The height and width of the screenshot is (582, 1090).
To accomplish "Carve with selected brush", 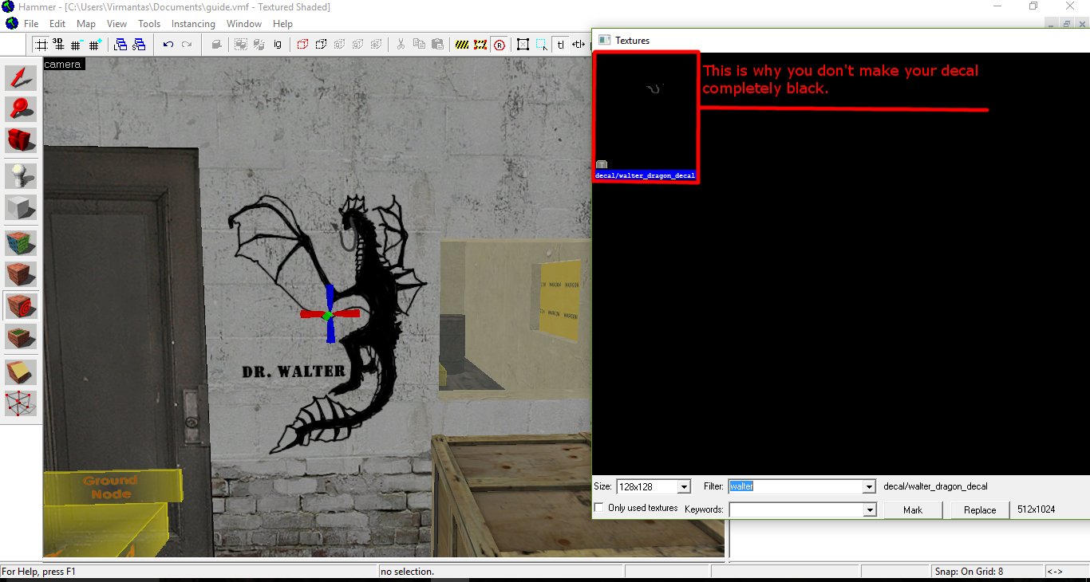I will pos(216,45).
